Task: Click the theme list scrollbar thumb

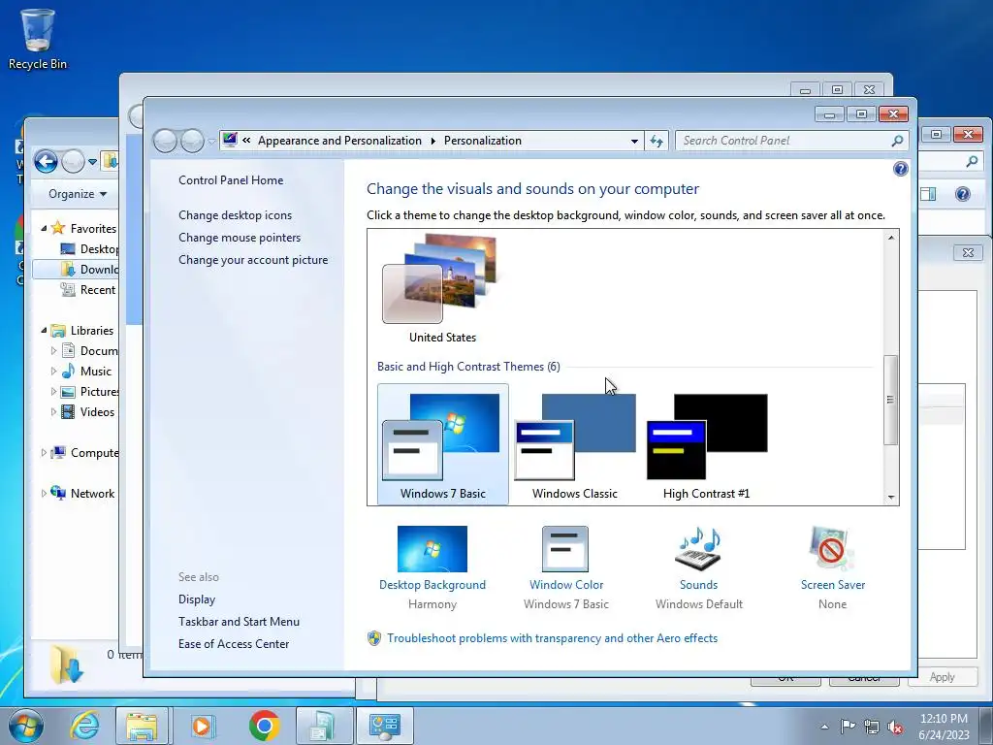Action: [890, 400]
